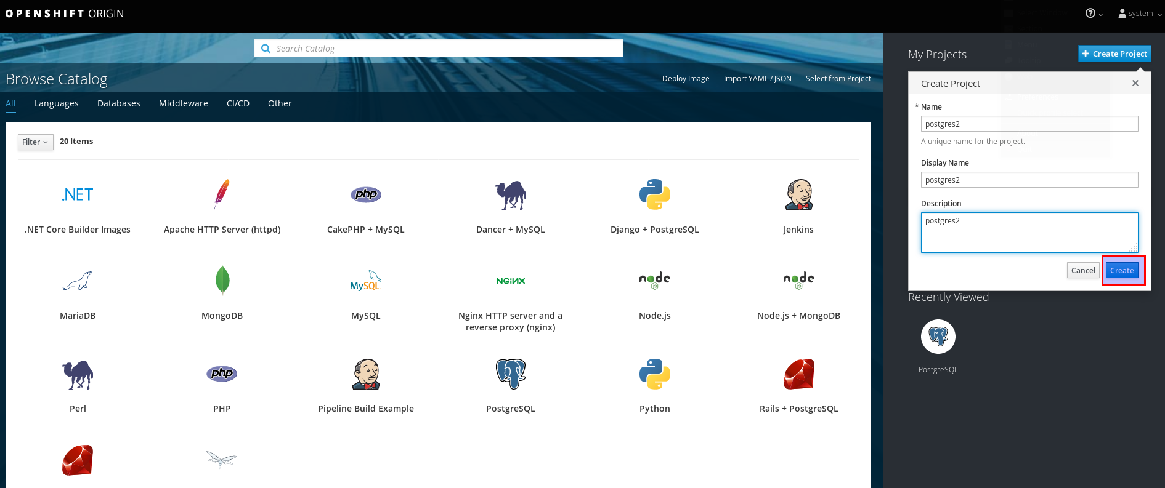Open the Ruby gem icon in last row

tap(78, 460)
